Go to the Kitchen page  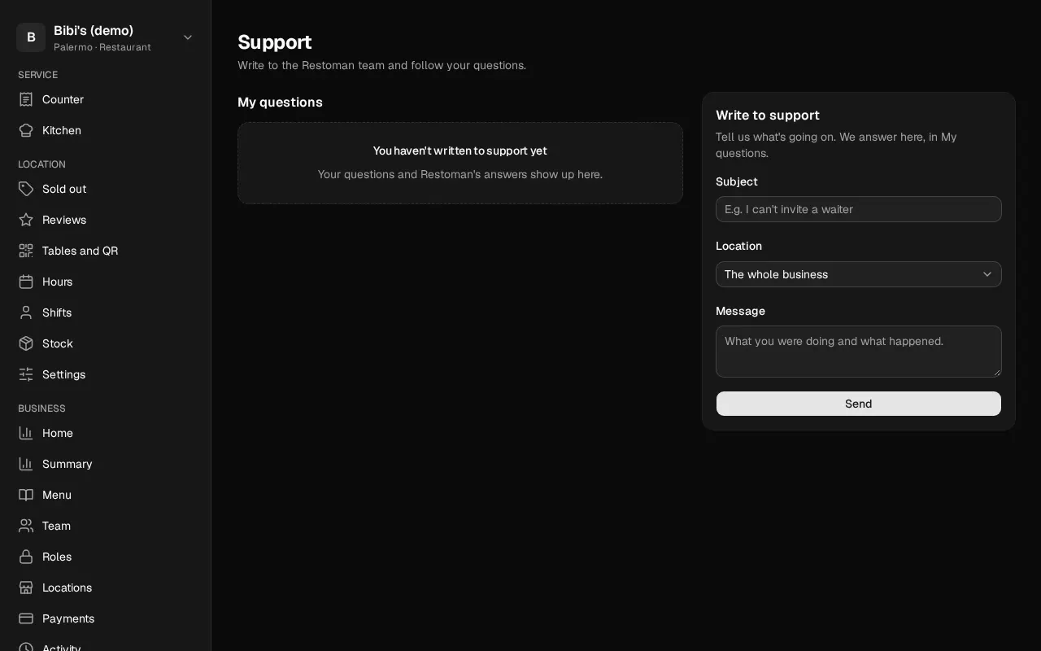[x=106, y=130]
